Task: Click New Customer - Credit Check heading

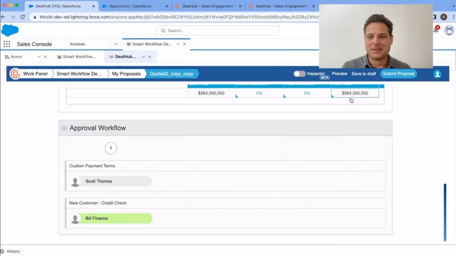Action: [x=98, y=203]
